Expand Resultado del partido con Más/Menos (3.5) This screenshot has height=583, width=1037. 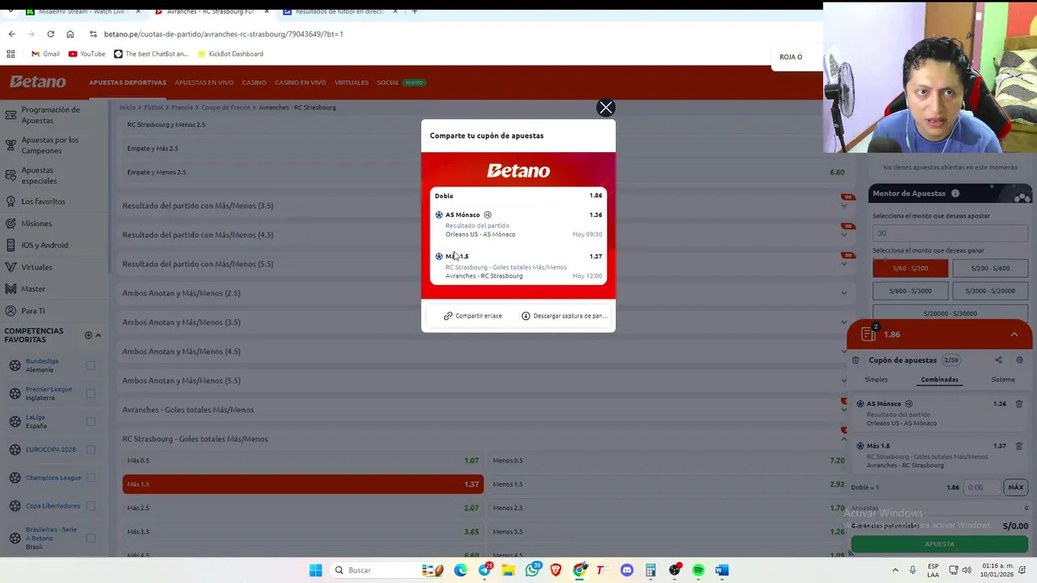click(x=485, y=206)
